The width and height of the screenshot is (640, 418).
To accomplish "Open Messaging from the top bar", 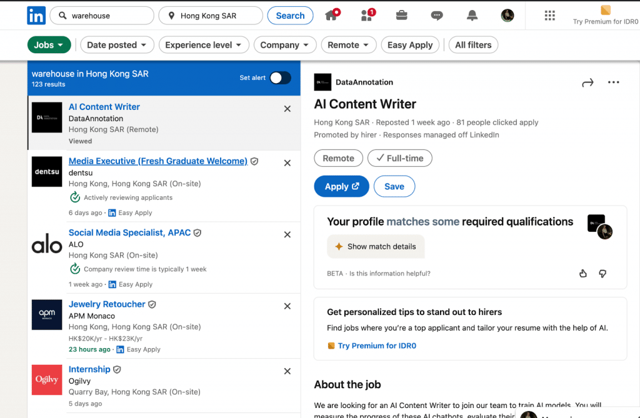I will click(437, 14).
